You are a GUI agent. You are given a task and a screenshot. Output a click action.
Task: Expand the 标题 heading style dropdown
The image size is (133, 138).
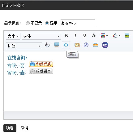(x=24, y=46)
